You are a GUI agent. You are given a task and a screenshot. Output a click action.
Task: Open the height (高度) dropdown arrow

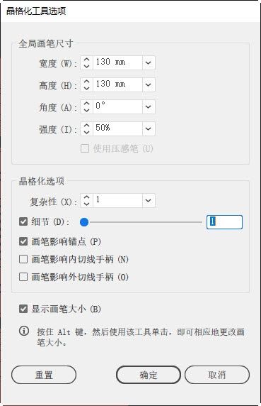[149, 84]
